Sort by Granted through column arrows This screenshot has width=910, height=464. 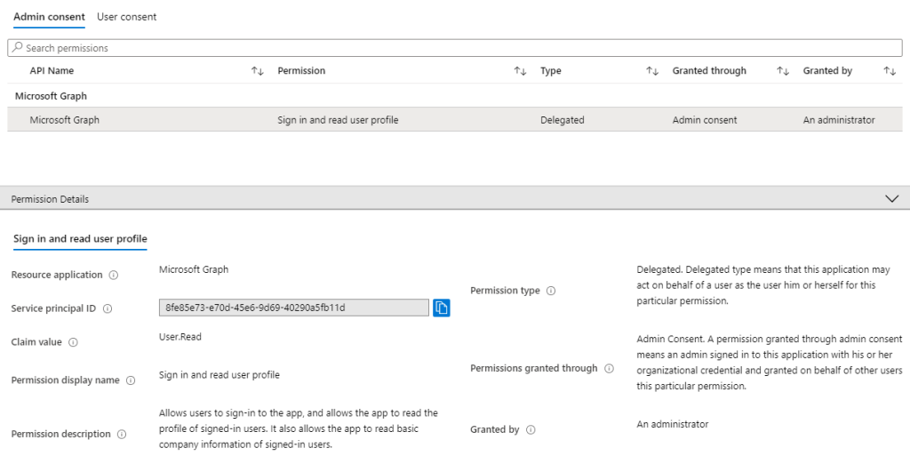point(783,71)
